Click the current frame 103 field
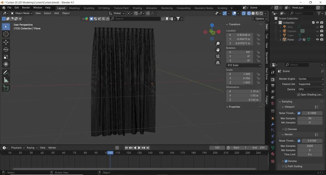Image resolution: width=326 pixels, height=175 pixels. 217,148
